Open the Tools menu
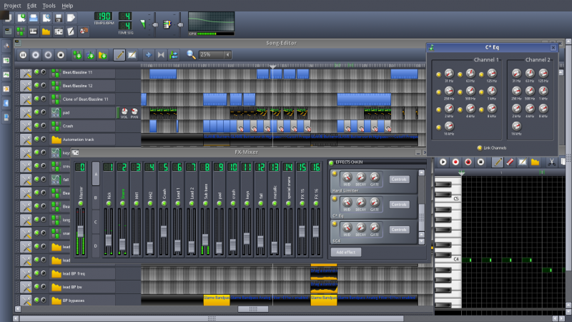572x322 pixels. (49, 5)
